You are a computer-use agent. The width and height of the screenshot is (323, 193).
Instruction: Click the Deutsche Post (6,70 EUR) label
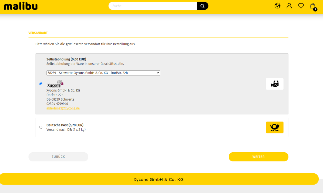tap(65, 125)
